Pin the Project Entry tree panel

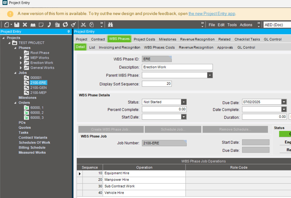coord(68,32)
